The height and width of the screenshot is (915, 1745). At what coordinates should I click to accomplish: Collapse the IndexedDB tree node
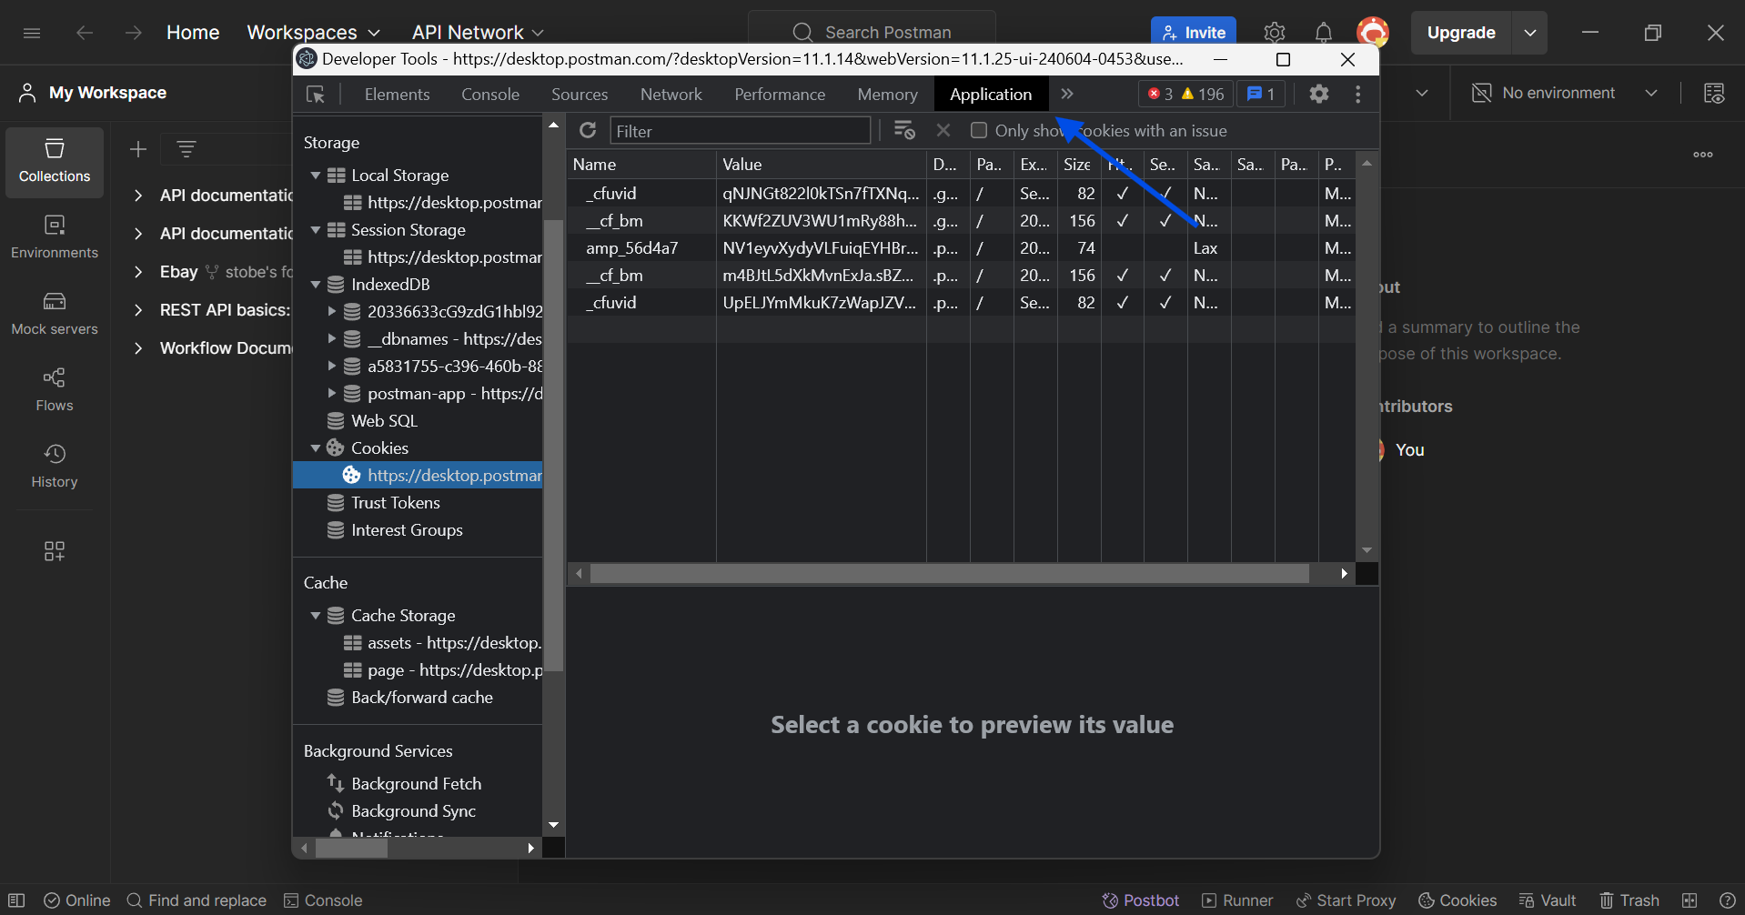(316, 285)
